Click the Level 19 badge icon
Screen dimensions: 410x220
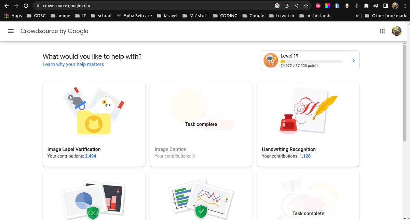271,60
